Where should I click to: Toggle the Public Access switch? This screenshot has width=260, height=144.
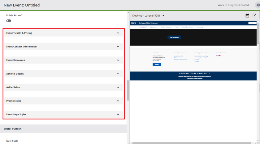click(x=9, y=21)
